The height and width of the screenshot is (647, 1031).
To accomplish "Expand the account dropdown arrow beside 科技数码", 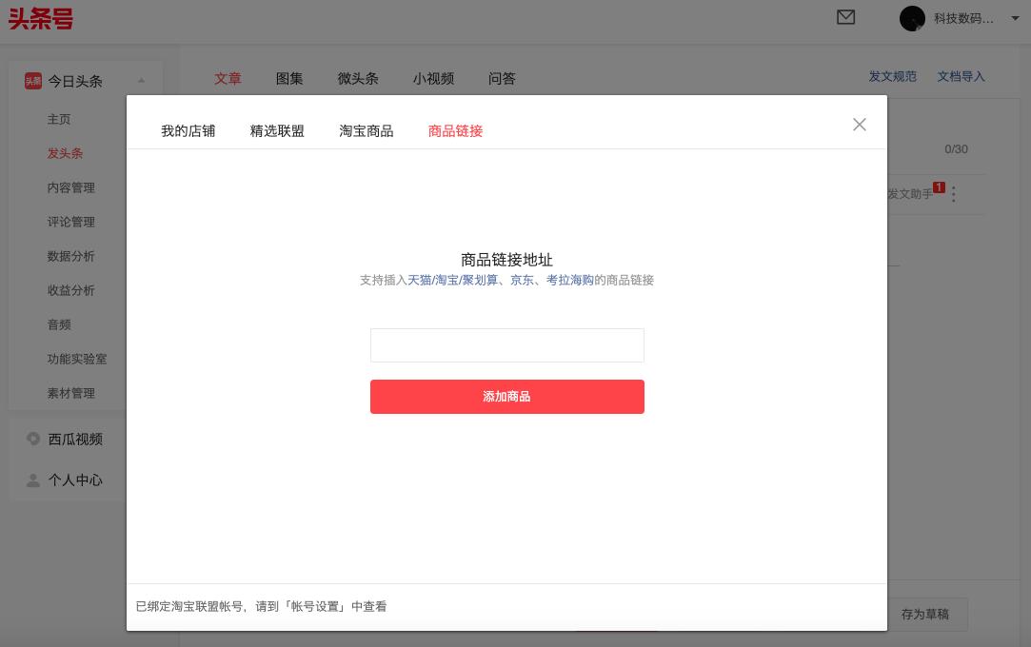I will click(1015, 19).
